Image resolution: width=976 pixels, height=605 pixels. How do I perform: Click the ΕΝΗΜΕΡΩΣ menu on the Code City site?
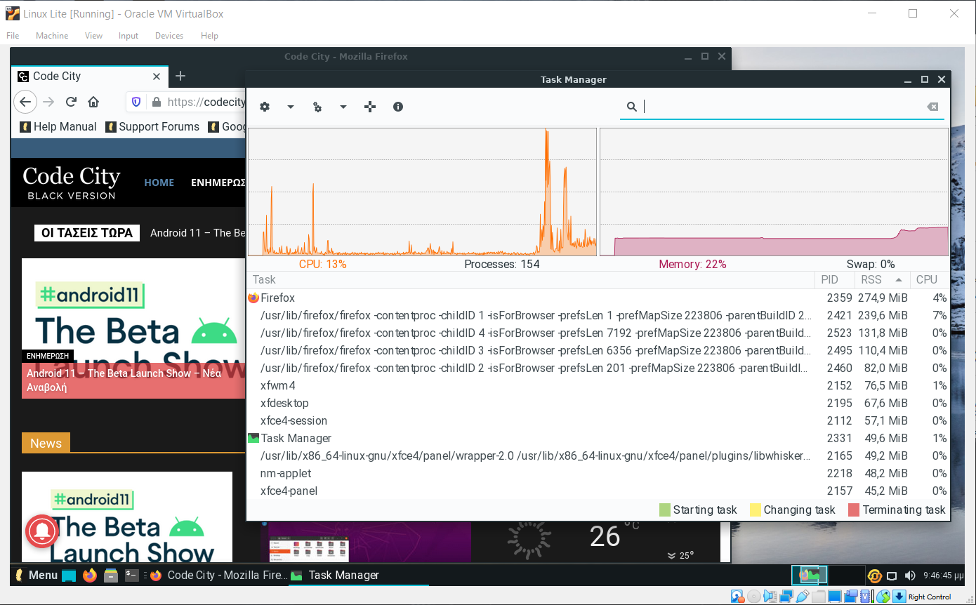click(218, 182)
